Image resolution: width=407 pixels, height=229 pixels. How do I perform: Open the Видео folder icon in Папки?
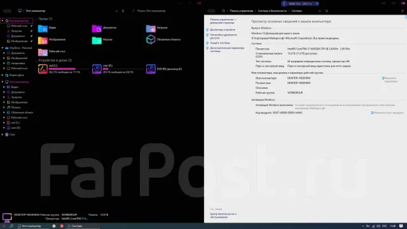click(x=43, y=29)
